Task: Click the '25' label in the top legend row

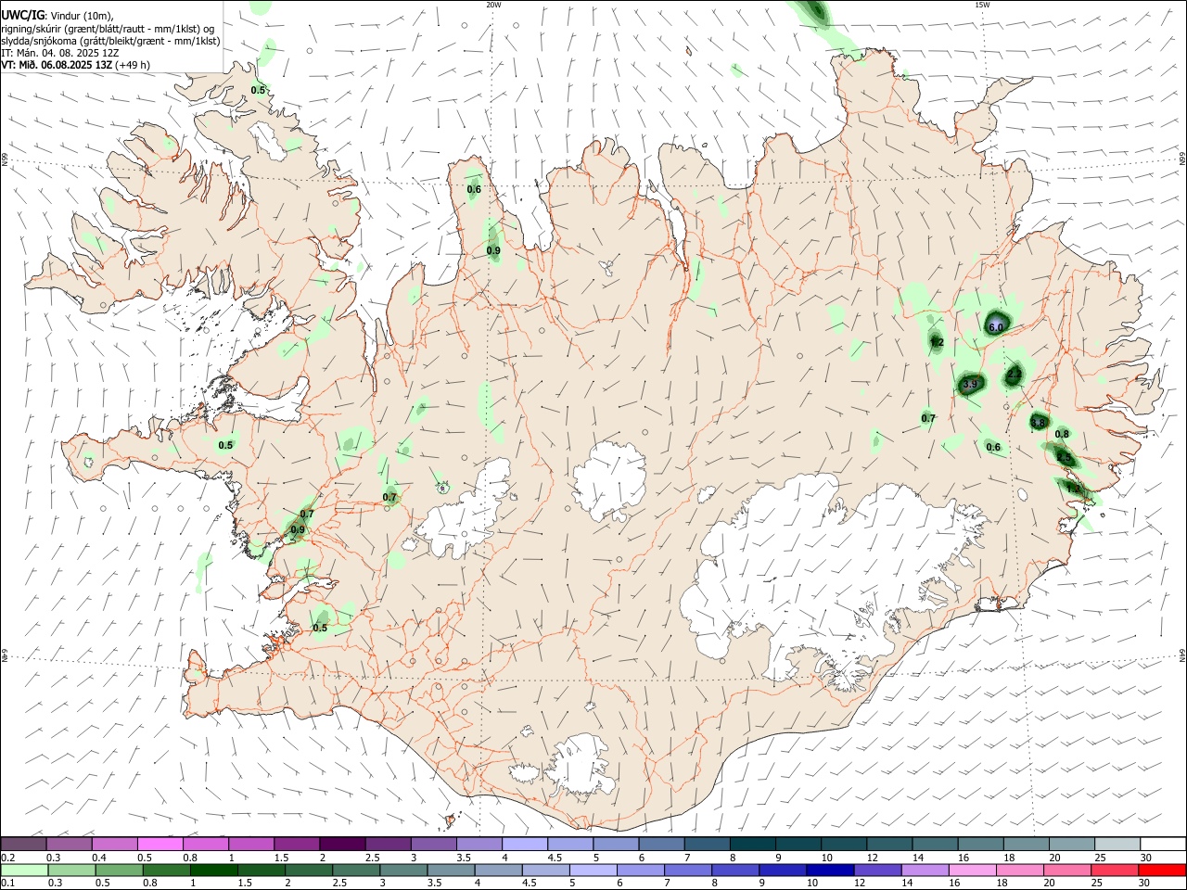Action: click(x=1101, y=858)
